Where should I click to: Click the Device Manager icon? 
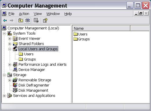[x=15, y=69]
